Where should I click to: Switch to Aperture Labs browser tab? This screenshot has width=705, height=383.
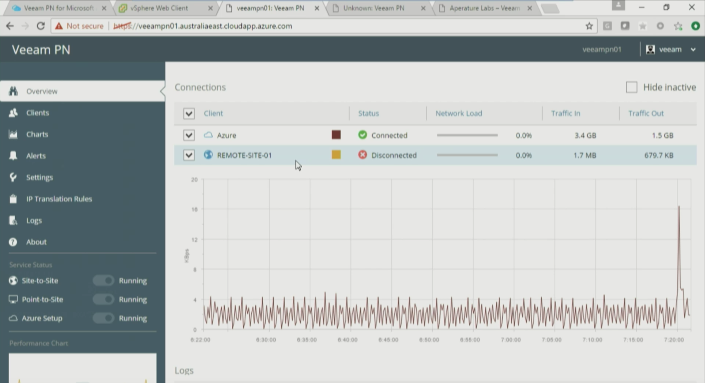coord(485,8)
